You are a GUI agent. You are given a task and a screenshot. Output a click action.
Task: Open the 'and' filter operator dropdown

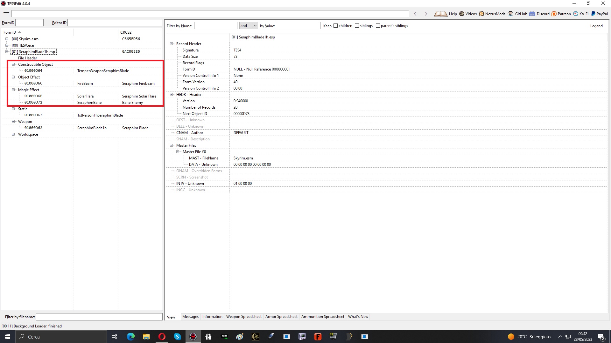pyautogui.click(x=249, y=26)
